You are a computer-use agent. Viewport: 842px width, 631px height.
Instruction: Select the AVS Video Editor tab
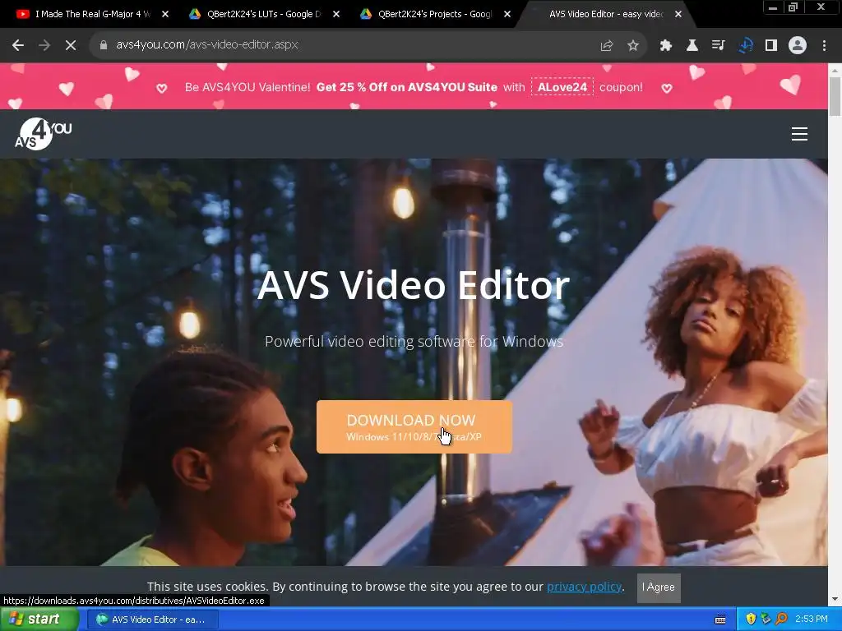coord(606,15)
